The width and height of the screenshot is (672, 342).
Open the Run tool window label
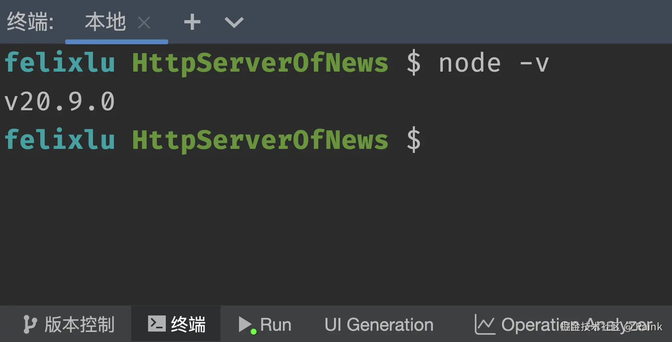[x=276, y=324]
